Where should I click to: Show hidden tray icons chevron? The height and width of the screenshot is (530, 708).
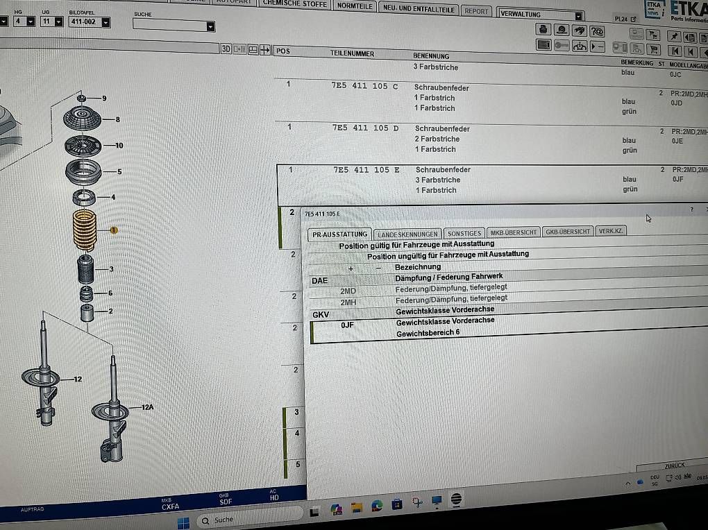pyautogui.click(x=627, y=484)
